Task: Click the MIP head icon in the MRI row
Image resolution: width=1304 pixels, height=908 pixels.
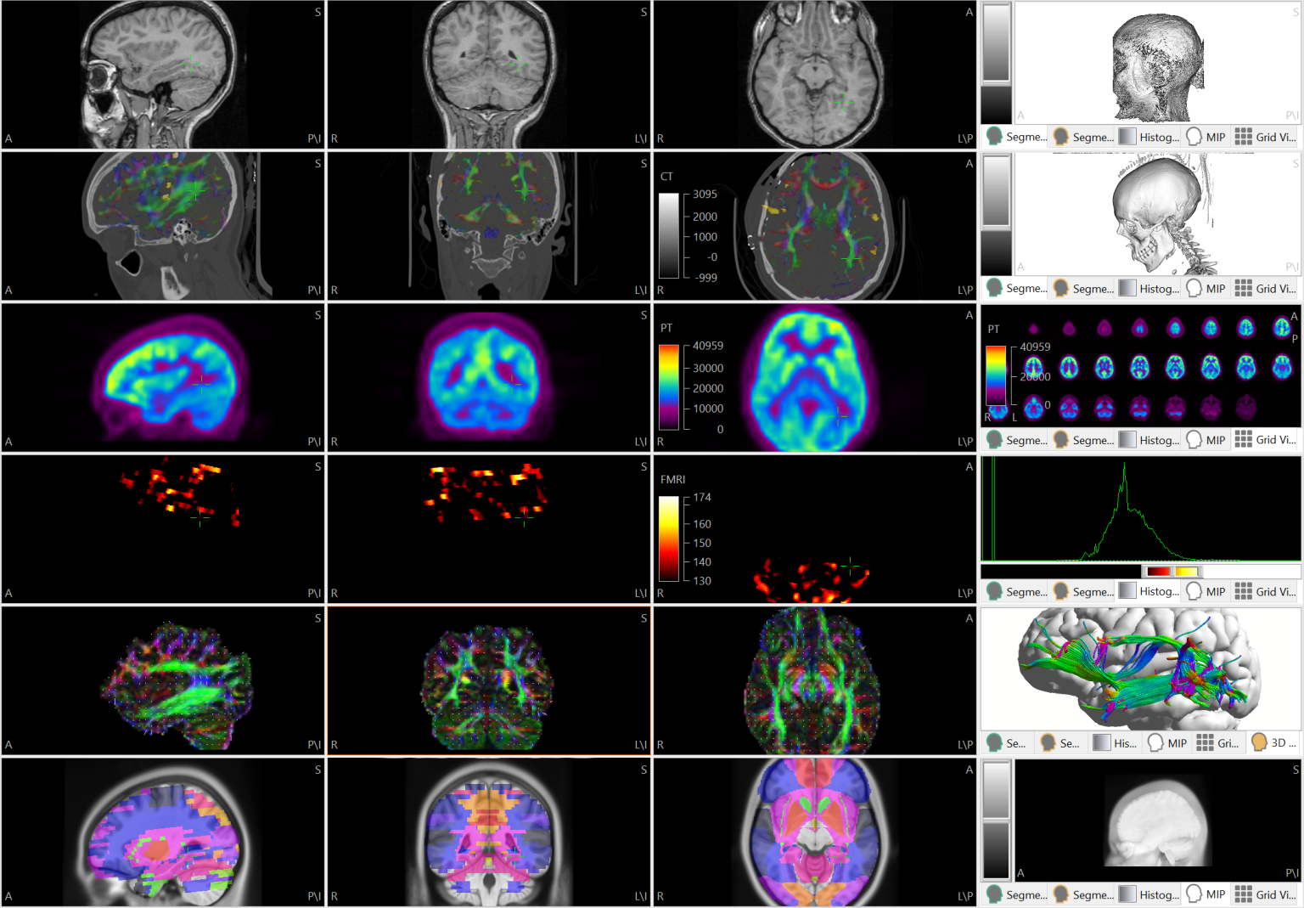Action: 1195,136
